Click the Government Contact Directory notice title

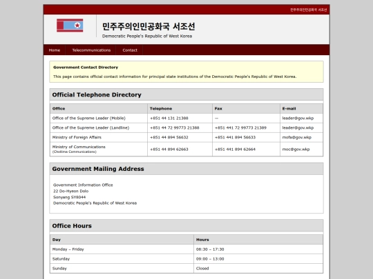[86, 68]
